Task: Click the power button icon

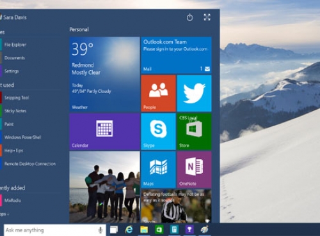Action: (189, 17)
